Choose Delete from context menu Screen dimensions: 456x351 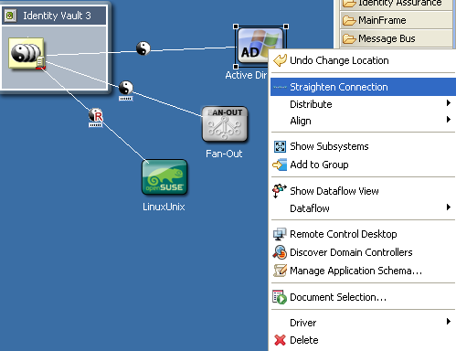[363, 340]
